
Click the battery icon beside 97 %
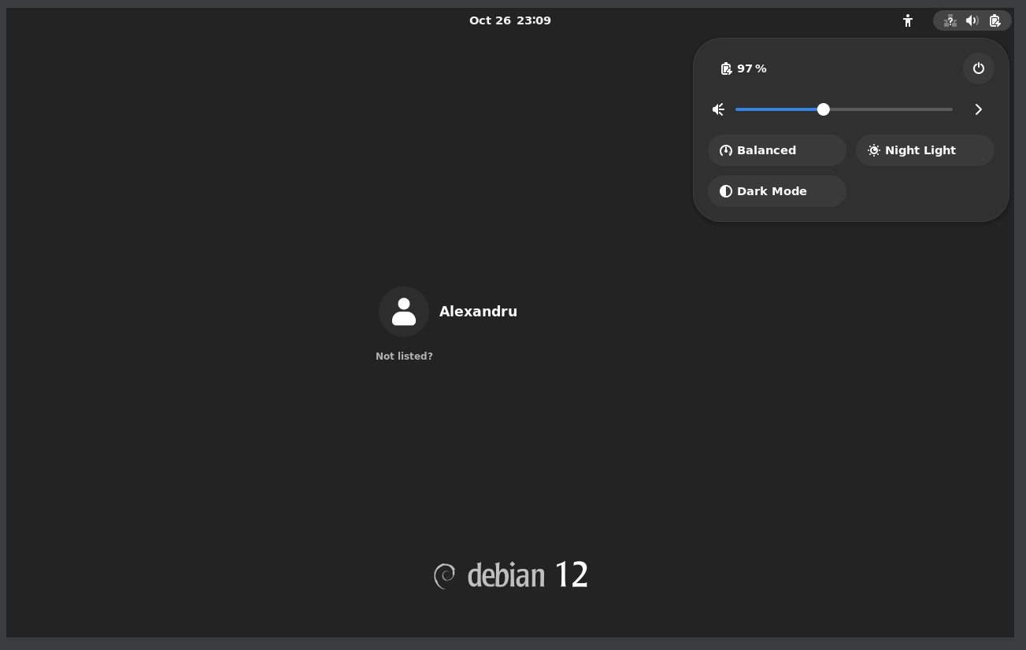pyautogui.click(x=726, y=68)
